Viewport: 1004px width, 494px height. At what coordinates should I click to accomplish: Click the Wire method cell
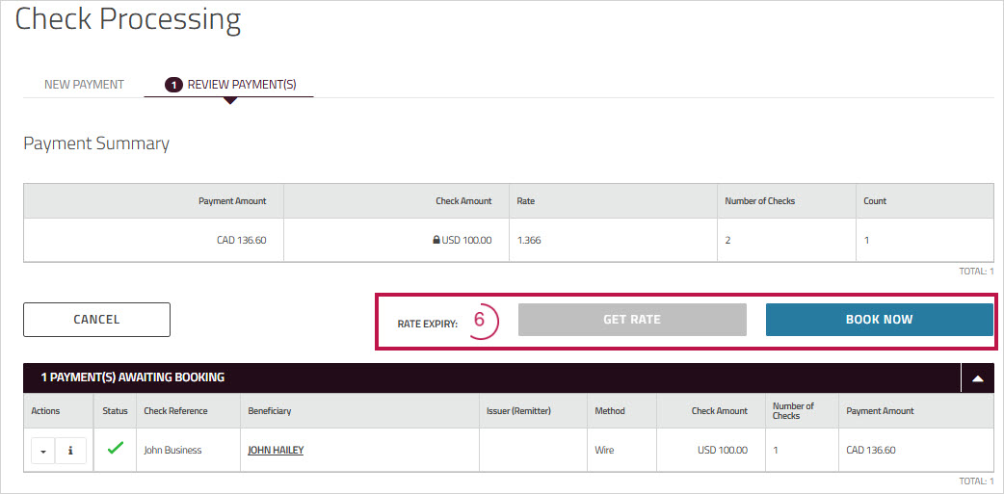[604, 450]
